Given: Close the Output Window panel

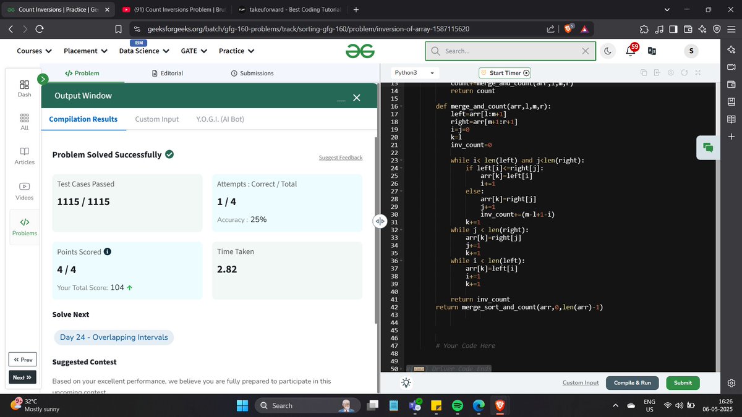Looking at the screenshot, I should click(356, 98).
